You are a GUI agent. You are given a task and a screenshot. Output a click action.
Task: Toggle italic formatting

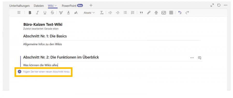[x=37, y=13]
